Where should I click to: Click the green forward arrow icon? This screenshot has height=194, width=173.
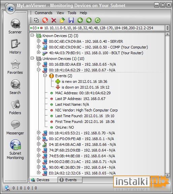[x=89, y=20]
